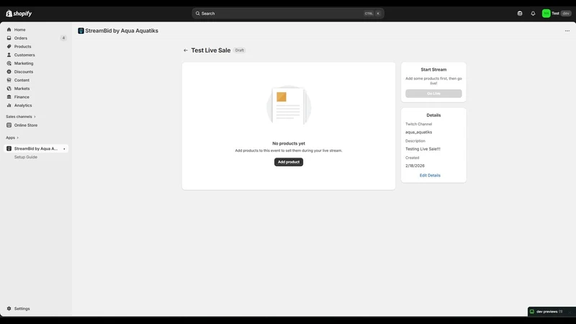This screenshot has height=324, width=576.
Task: Focus the Search bar
Action: coord(287,14)
